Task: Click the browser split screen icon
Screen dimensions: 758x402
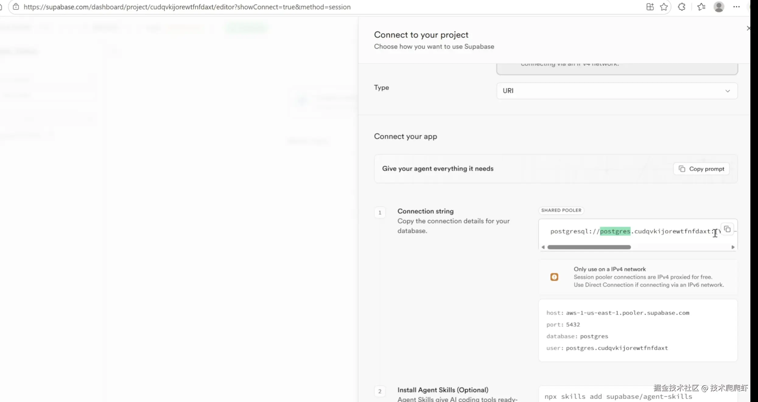Action: coord(650,7)
